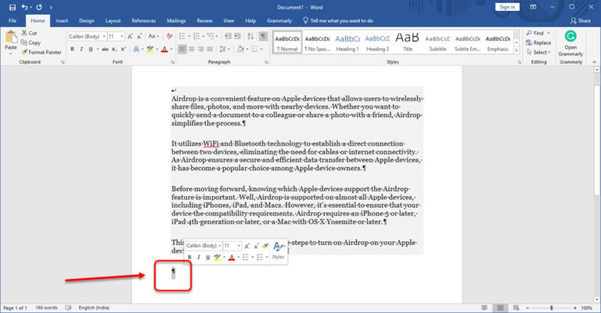The image size is (601, 313).
Task: Apply subscript formatting
Action: point(114,49)
